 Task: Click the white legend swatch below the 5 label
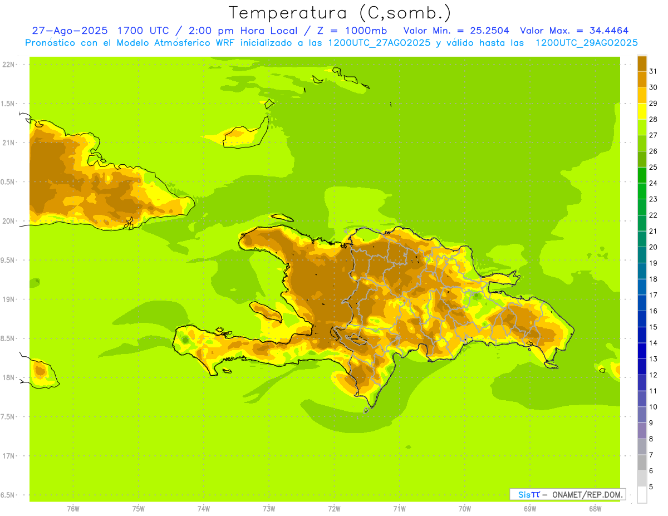click(642, 495)
